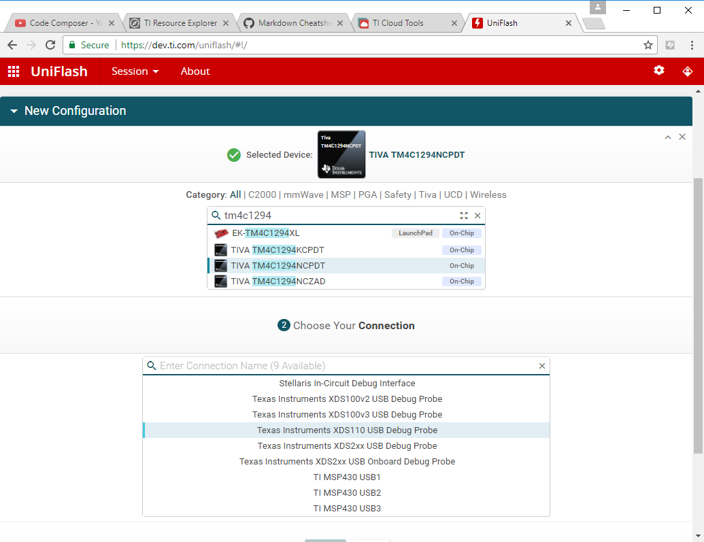Screen dimensions: 704x542
Task: Select TI MSP430 USB3 connection
Action: [346, 508]
